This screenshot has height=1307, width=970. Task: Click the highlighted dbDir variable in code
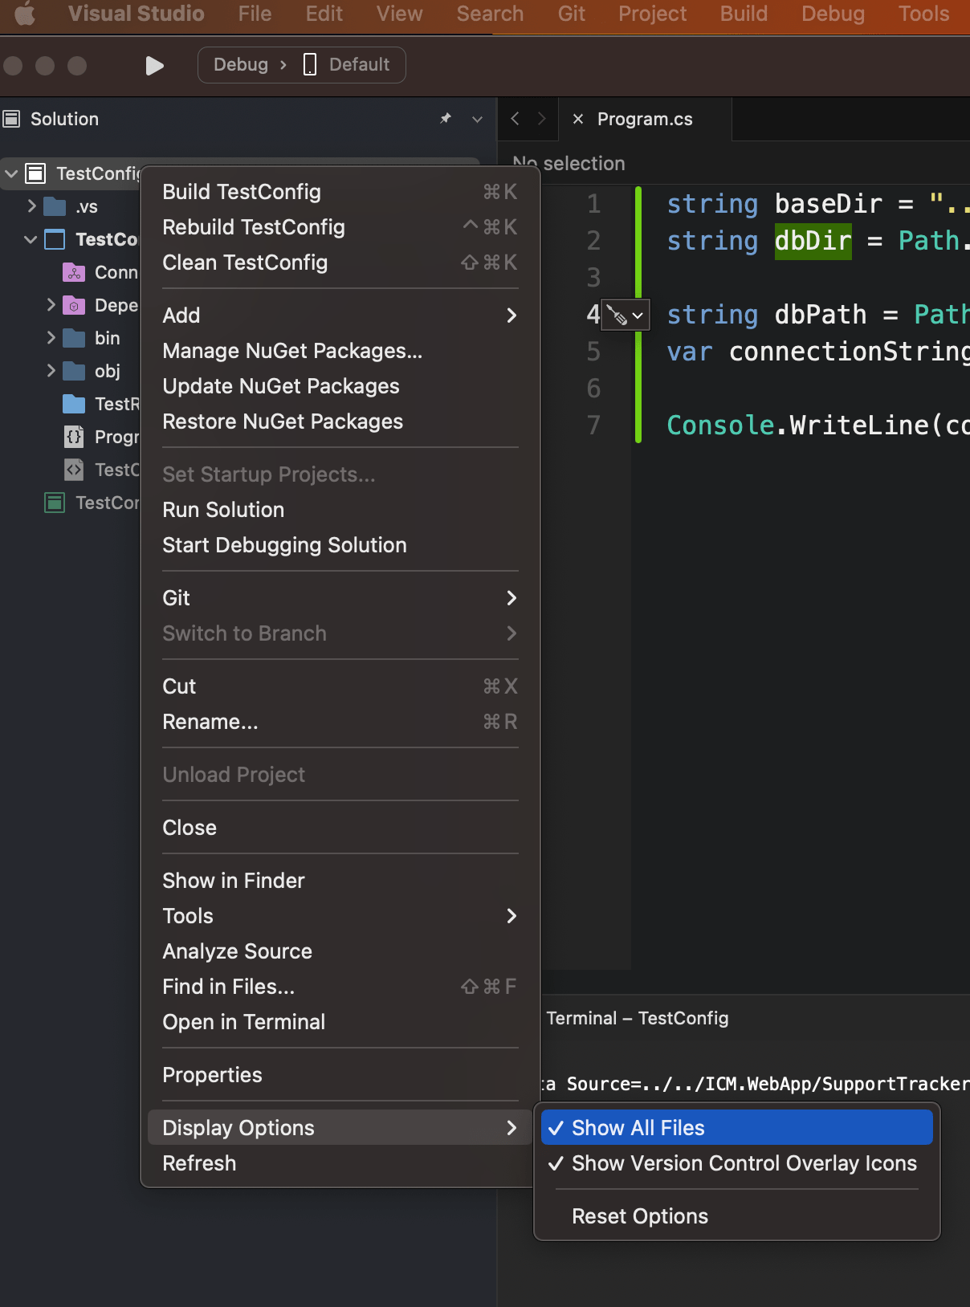[x=813, y=241]
